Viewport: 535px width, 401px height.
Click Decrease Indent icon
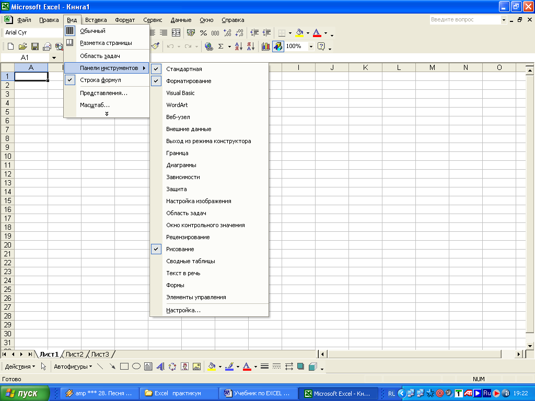pos(254,33)
